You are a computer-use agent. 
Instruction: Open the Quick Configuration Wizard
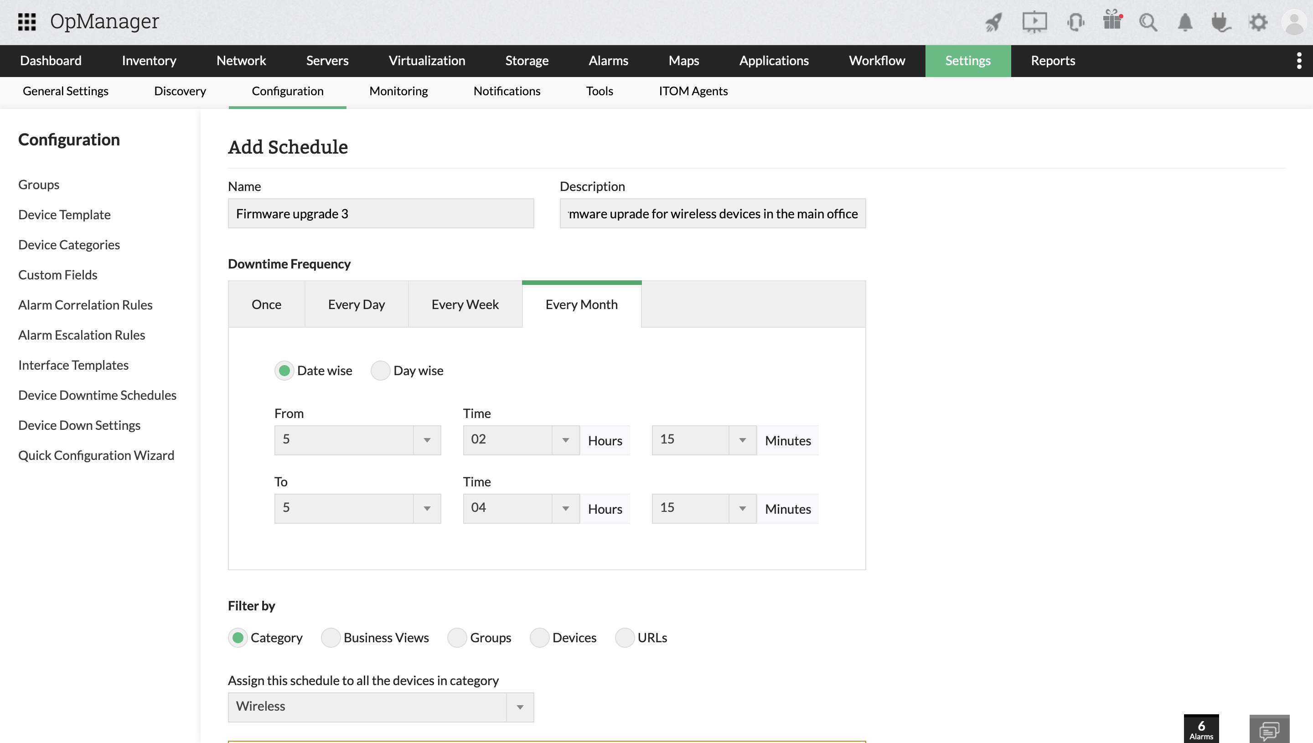[x=97, y=454]
